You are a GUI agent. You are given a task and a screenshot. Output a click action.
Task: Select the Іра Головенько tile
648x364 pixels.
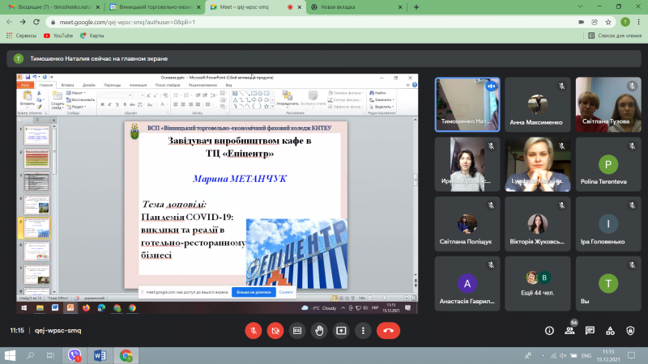[x=608, y=224]
